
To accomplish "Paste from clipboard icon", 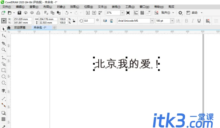I will click(58, 13).
